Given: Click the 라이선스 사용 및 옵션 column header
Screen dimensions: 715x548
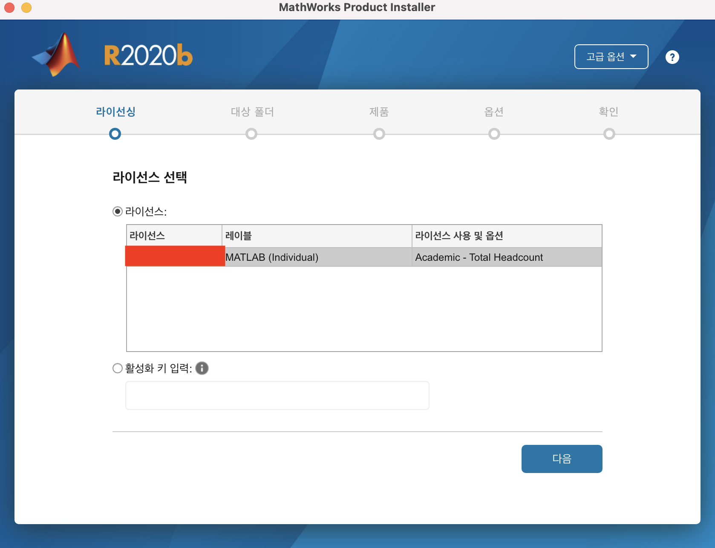Looking at the screenshot, I should pos(507,236).
